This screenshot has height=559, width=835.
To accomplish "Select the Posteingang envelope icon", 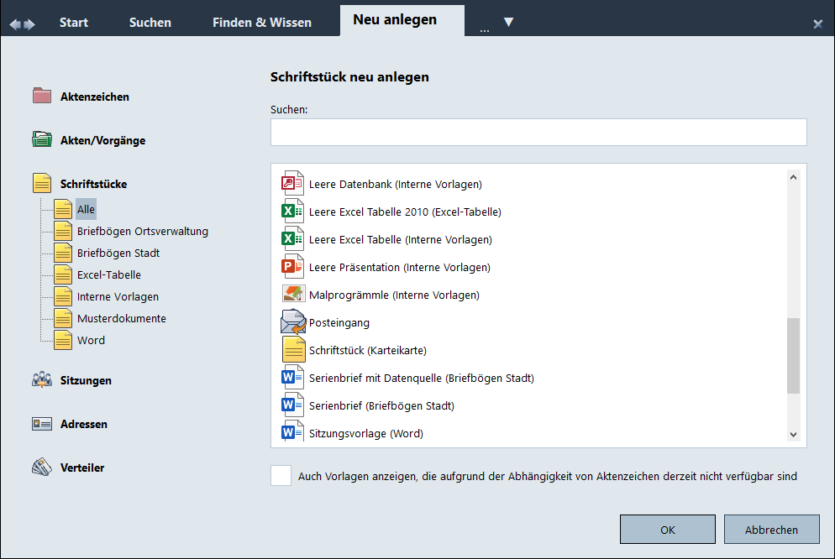I will 293,322.
